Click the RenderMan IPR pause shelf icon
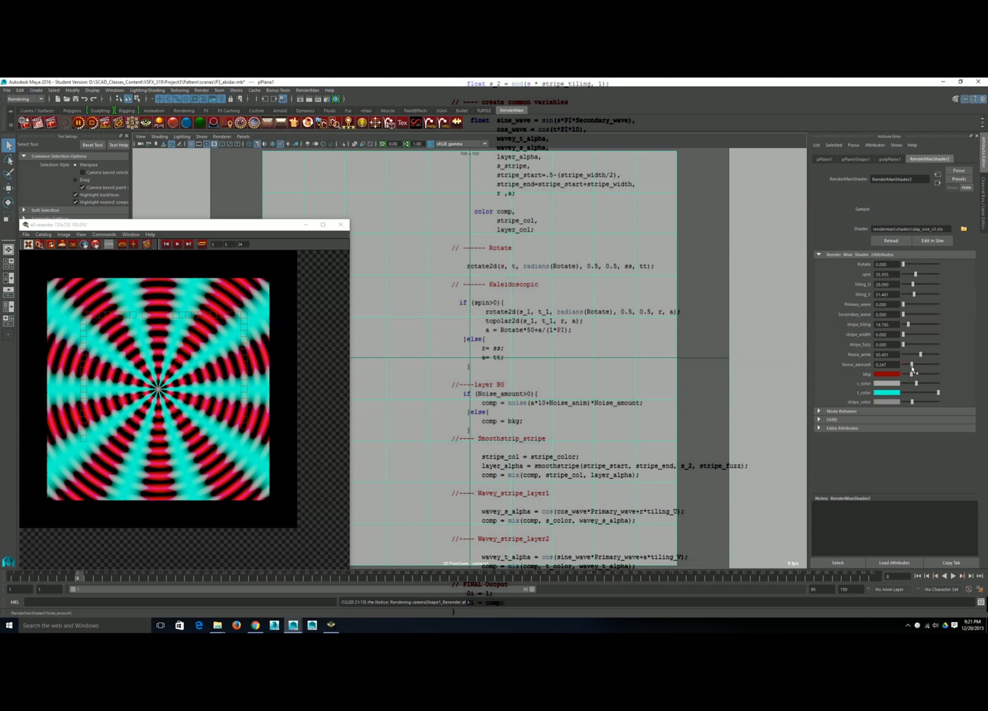Screen dimensions: 988x711 click(x=78, y=123)
